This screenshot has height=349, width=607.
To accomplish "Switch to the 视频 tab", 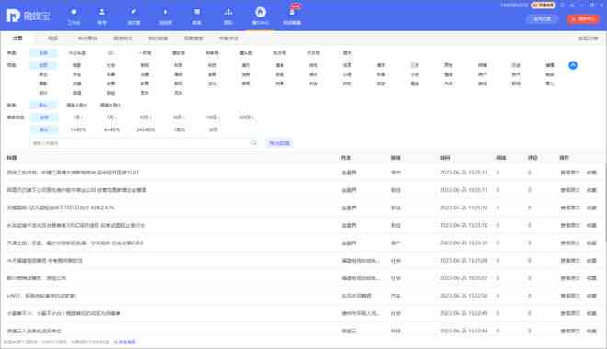I will (x=52, y=39).
